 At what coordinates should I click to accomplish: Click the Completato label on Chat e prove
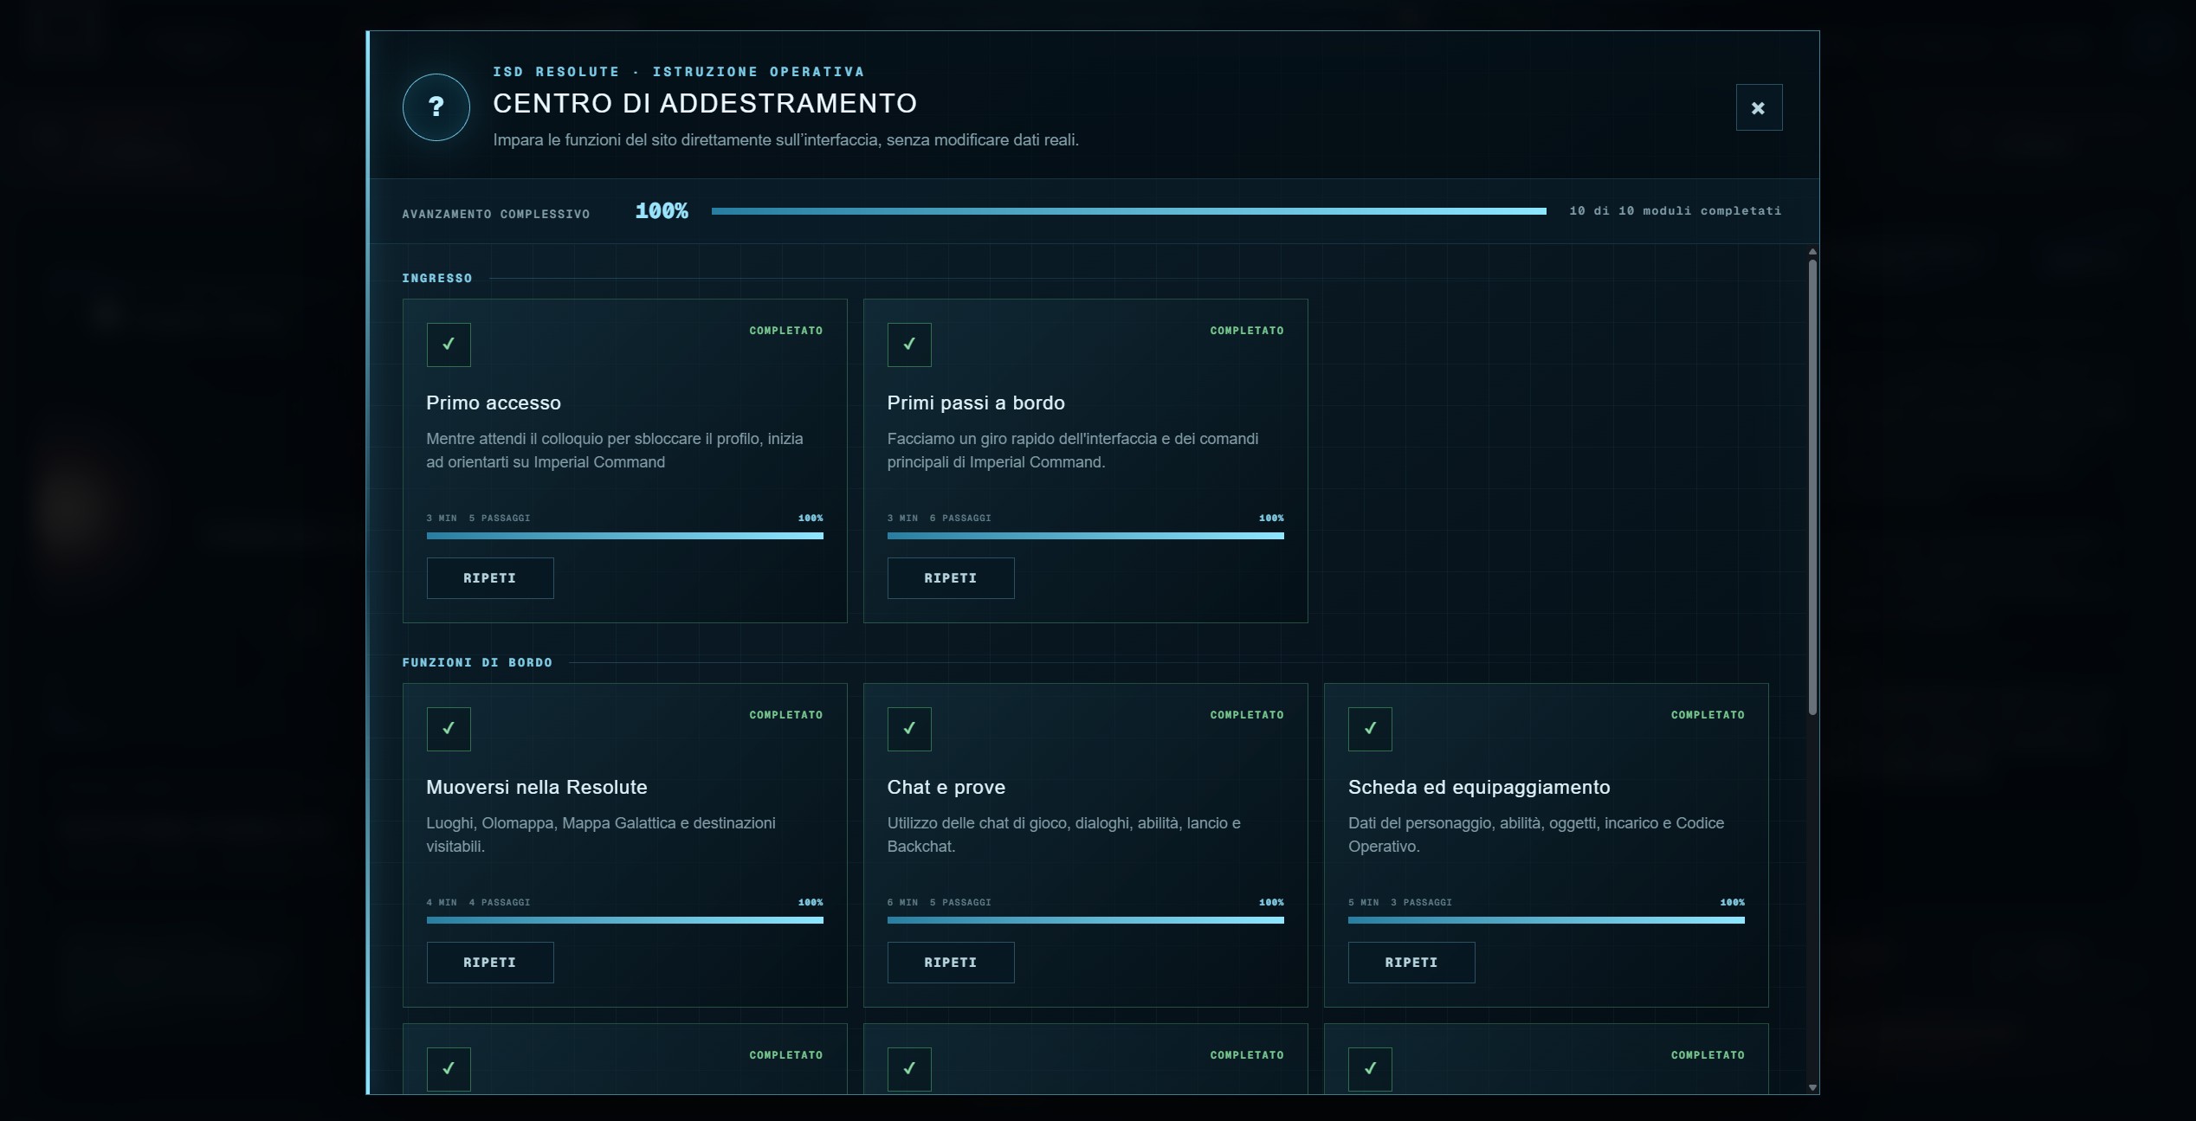click(x=1247, y=715)
